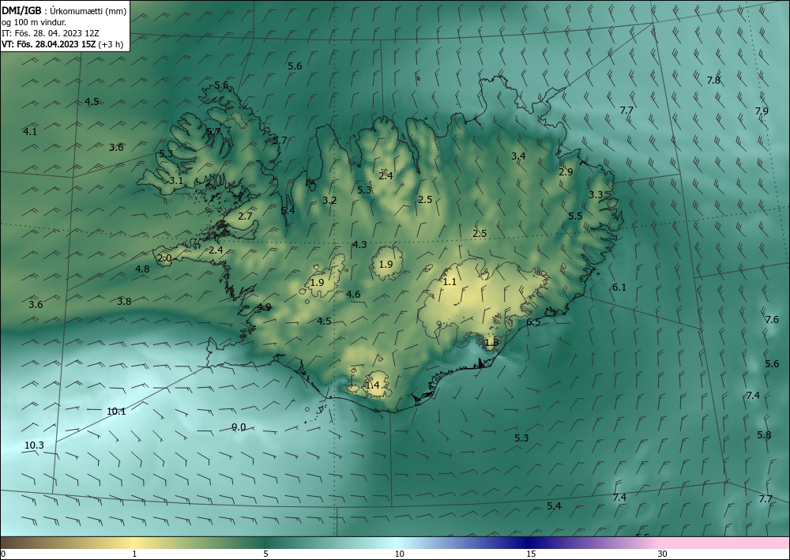Viewport: 790px width, 560px height.
Task: Click the 4.9 value on the map
Action: tap(264, 306)
